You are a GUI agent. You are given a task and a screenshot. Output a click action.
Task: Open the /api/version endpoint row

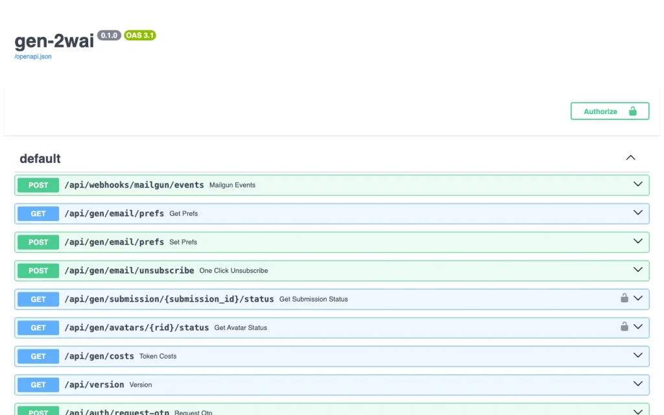(x=331, y=385)
